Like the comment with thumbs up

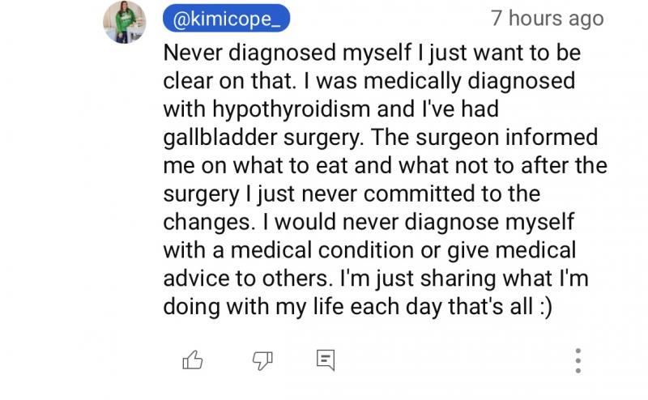tap(193, 360)
